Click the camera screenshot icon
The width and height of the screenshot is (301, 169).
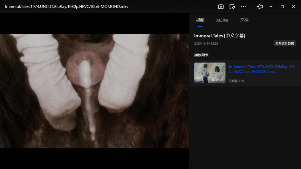pos(221,7)
